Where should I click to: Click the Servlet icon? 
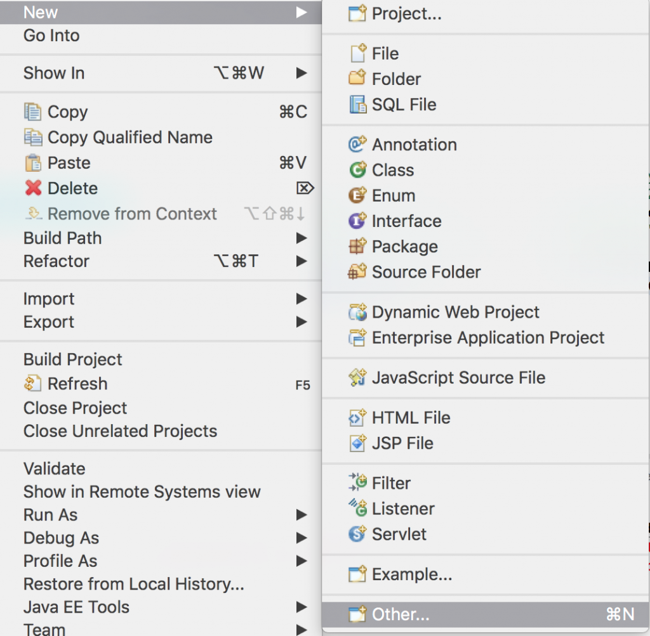click(x=357, y=534)
